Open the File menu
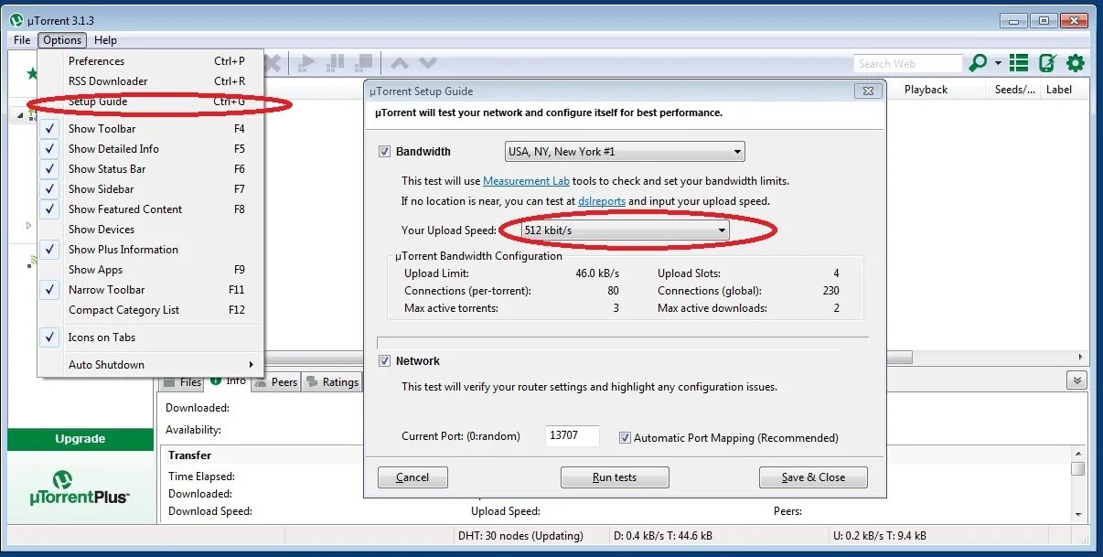This screenshot has width=1103, height=557. [22, 40]
